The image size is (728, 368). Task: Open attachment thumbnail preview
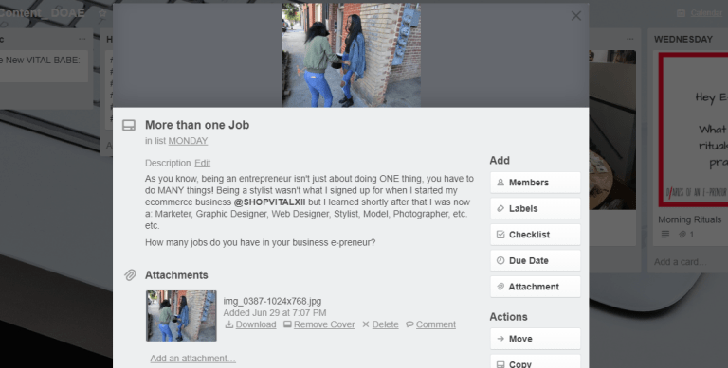click(181, 316)
